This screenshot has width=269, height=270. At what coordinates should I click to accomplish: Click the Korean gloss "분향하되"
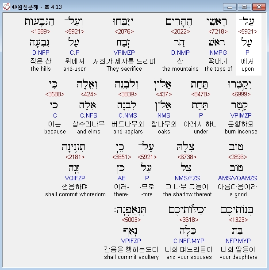(241, 124)
